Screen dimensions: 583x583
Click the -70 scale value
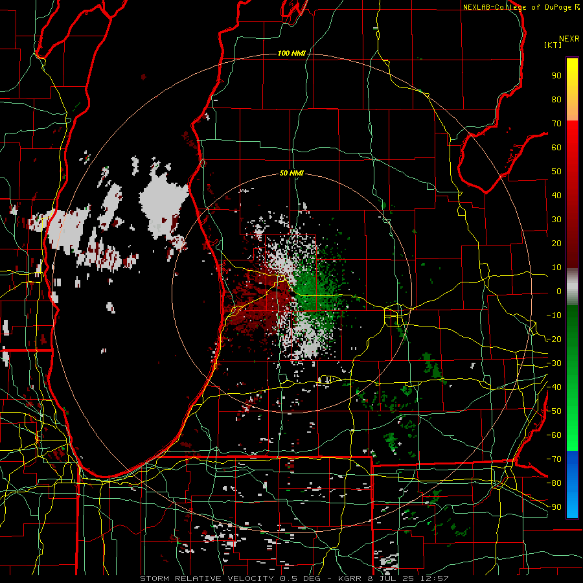[x=554, y=459]
